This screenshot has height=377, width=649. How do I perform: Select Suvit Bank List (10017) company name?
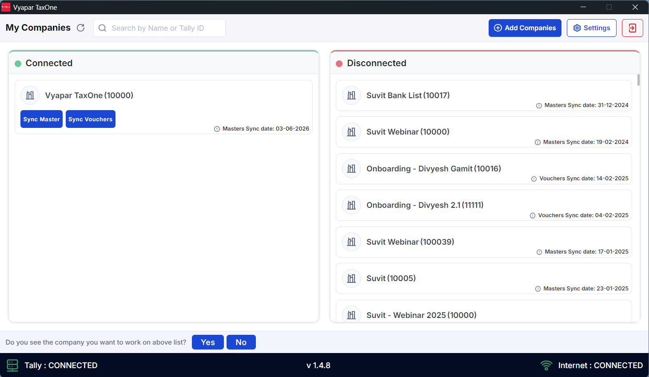coord(408,95)
